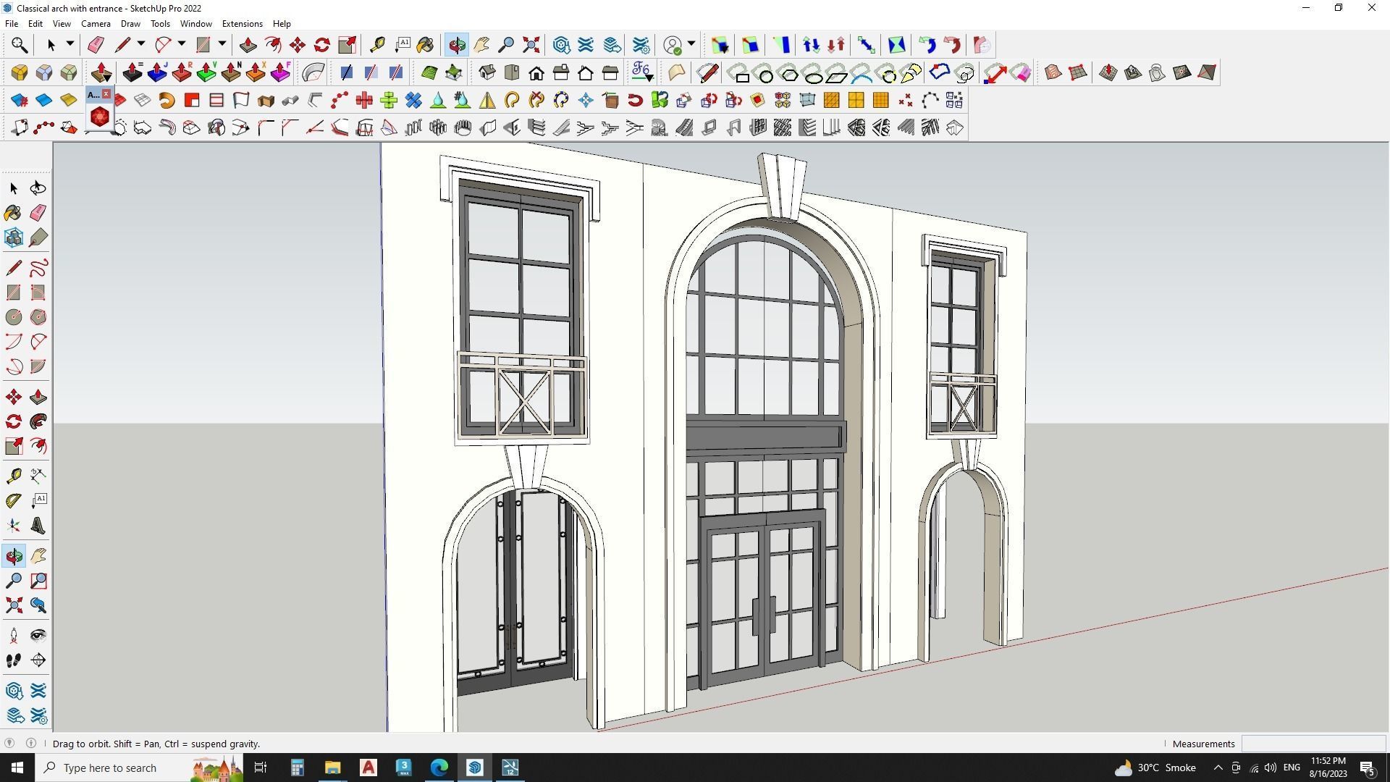The image size is (1390, 782).
Task: Select the Sandbox From Contours icon
Action: pyautogui.click(x=1053, y=72)
